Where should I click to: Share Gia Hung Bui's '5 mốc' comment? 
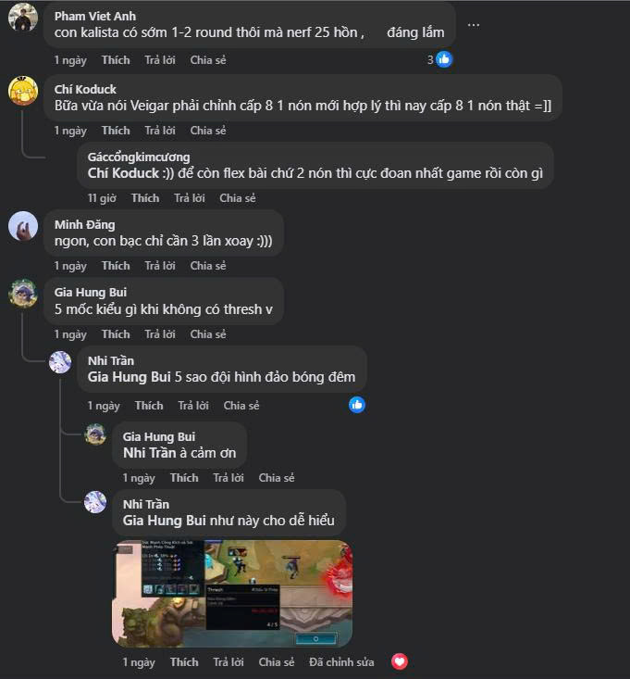[208, 334]
